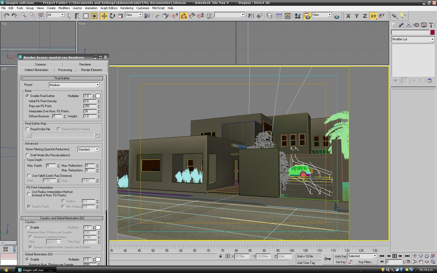Screen dimensions: 437x273
Task: Restrict transform to the Z axis
Action: pos(365,16)
